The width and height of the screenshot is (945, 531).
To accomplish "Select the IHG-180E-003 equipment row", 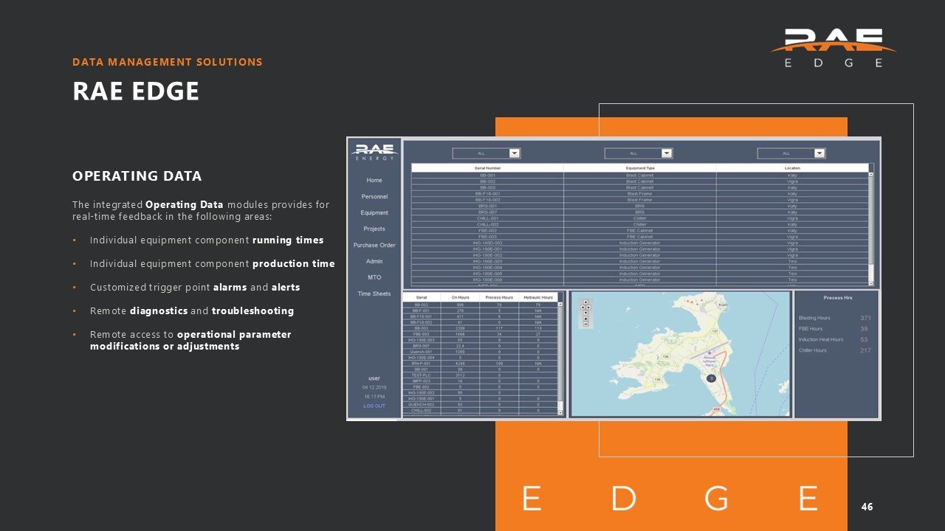I will tap(640, 261).
